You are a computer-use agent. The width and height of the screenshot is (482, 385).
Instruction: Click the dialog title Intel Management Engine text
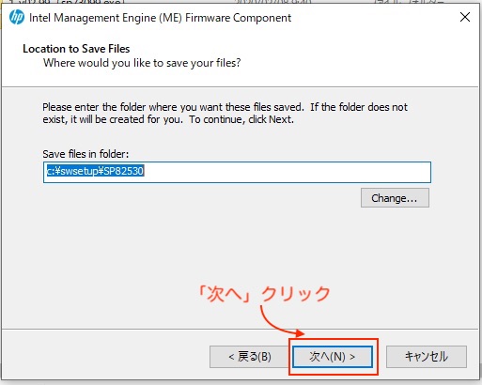[x=160, y=18]
